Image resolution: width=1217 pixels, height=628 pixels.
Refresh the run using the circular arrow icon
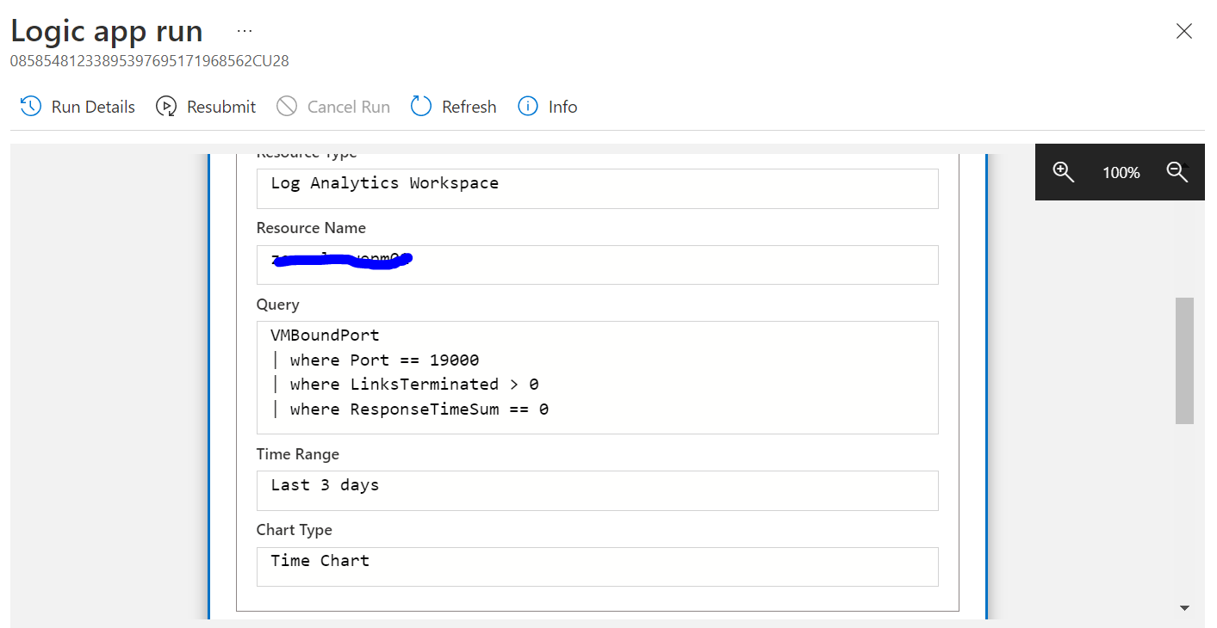[x=420, y=106]
